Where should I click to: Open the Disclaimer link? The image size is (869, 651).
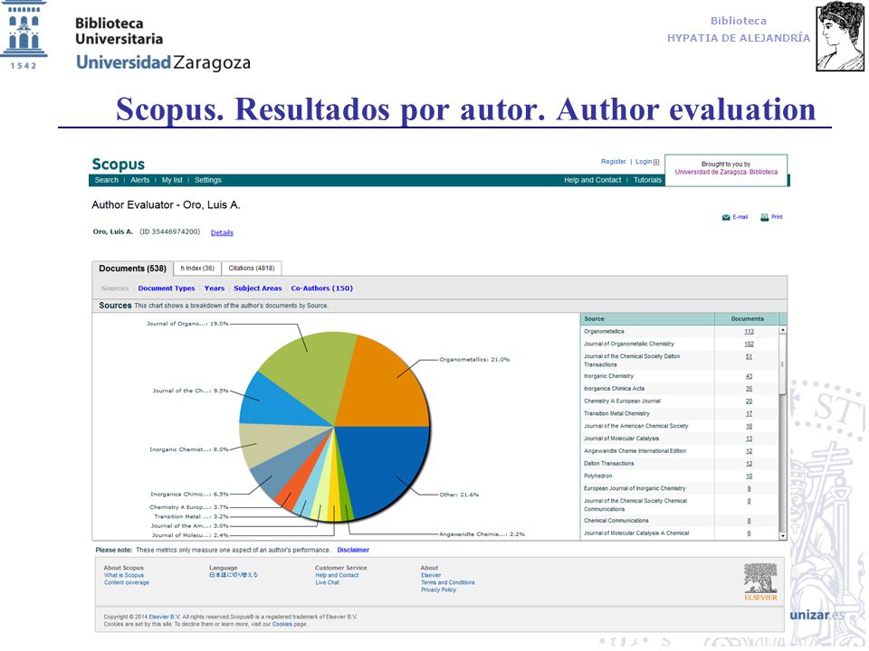[353, 551]
